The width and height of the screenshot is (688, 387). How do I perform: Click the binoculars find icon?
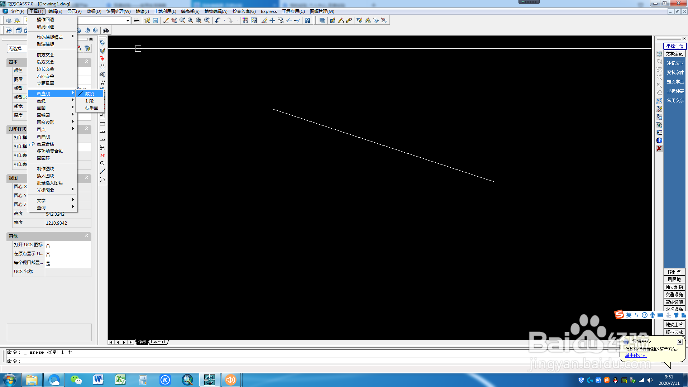coord(106,30)
